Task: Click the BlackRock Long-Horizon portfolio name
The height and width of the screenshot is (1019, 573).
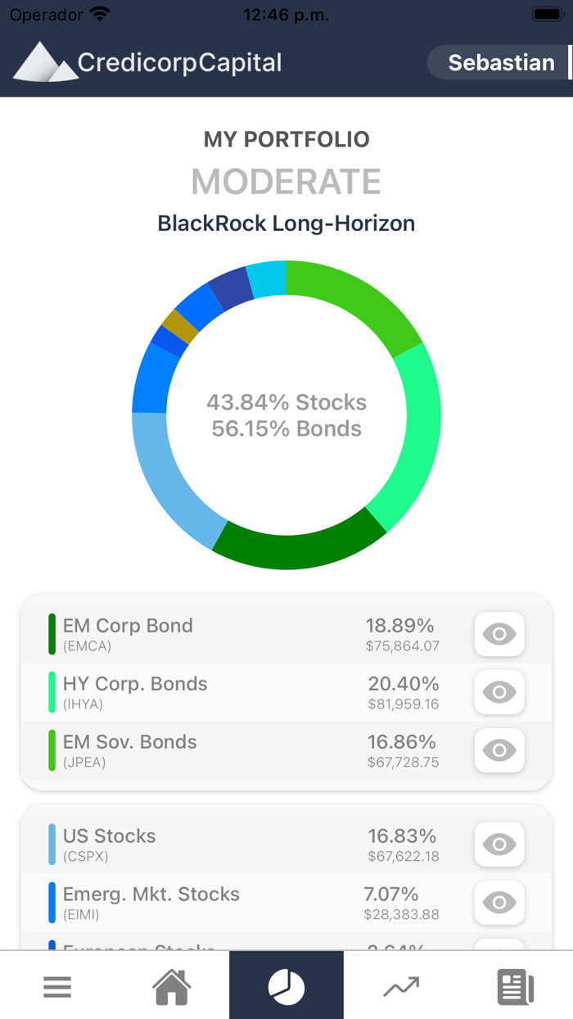Action: click(286, 223)
